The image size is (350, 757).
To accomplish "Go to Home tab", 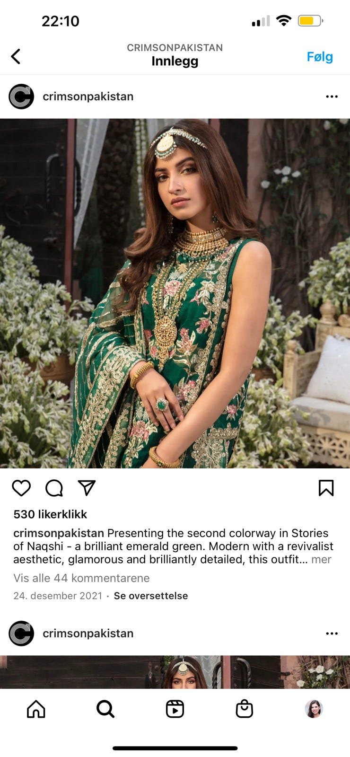I will [x=36, y=709].
